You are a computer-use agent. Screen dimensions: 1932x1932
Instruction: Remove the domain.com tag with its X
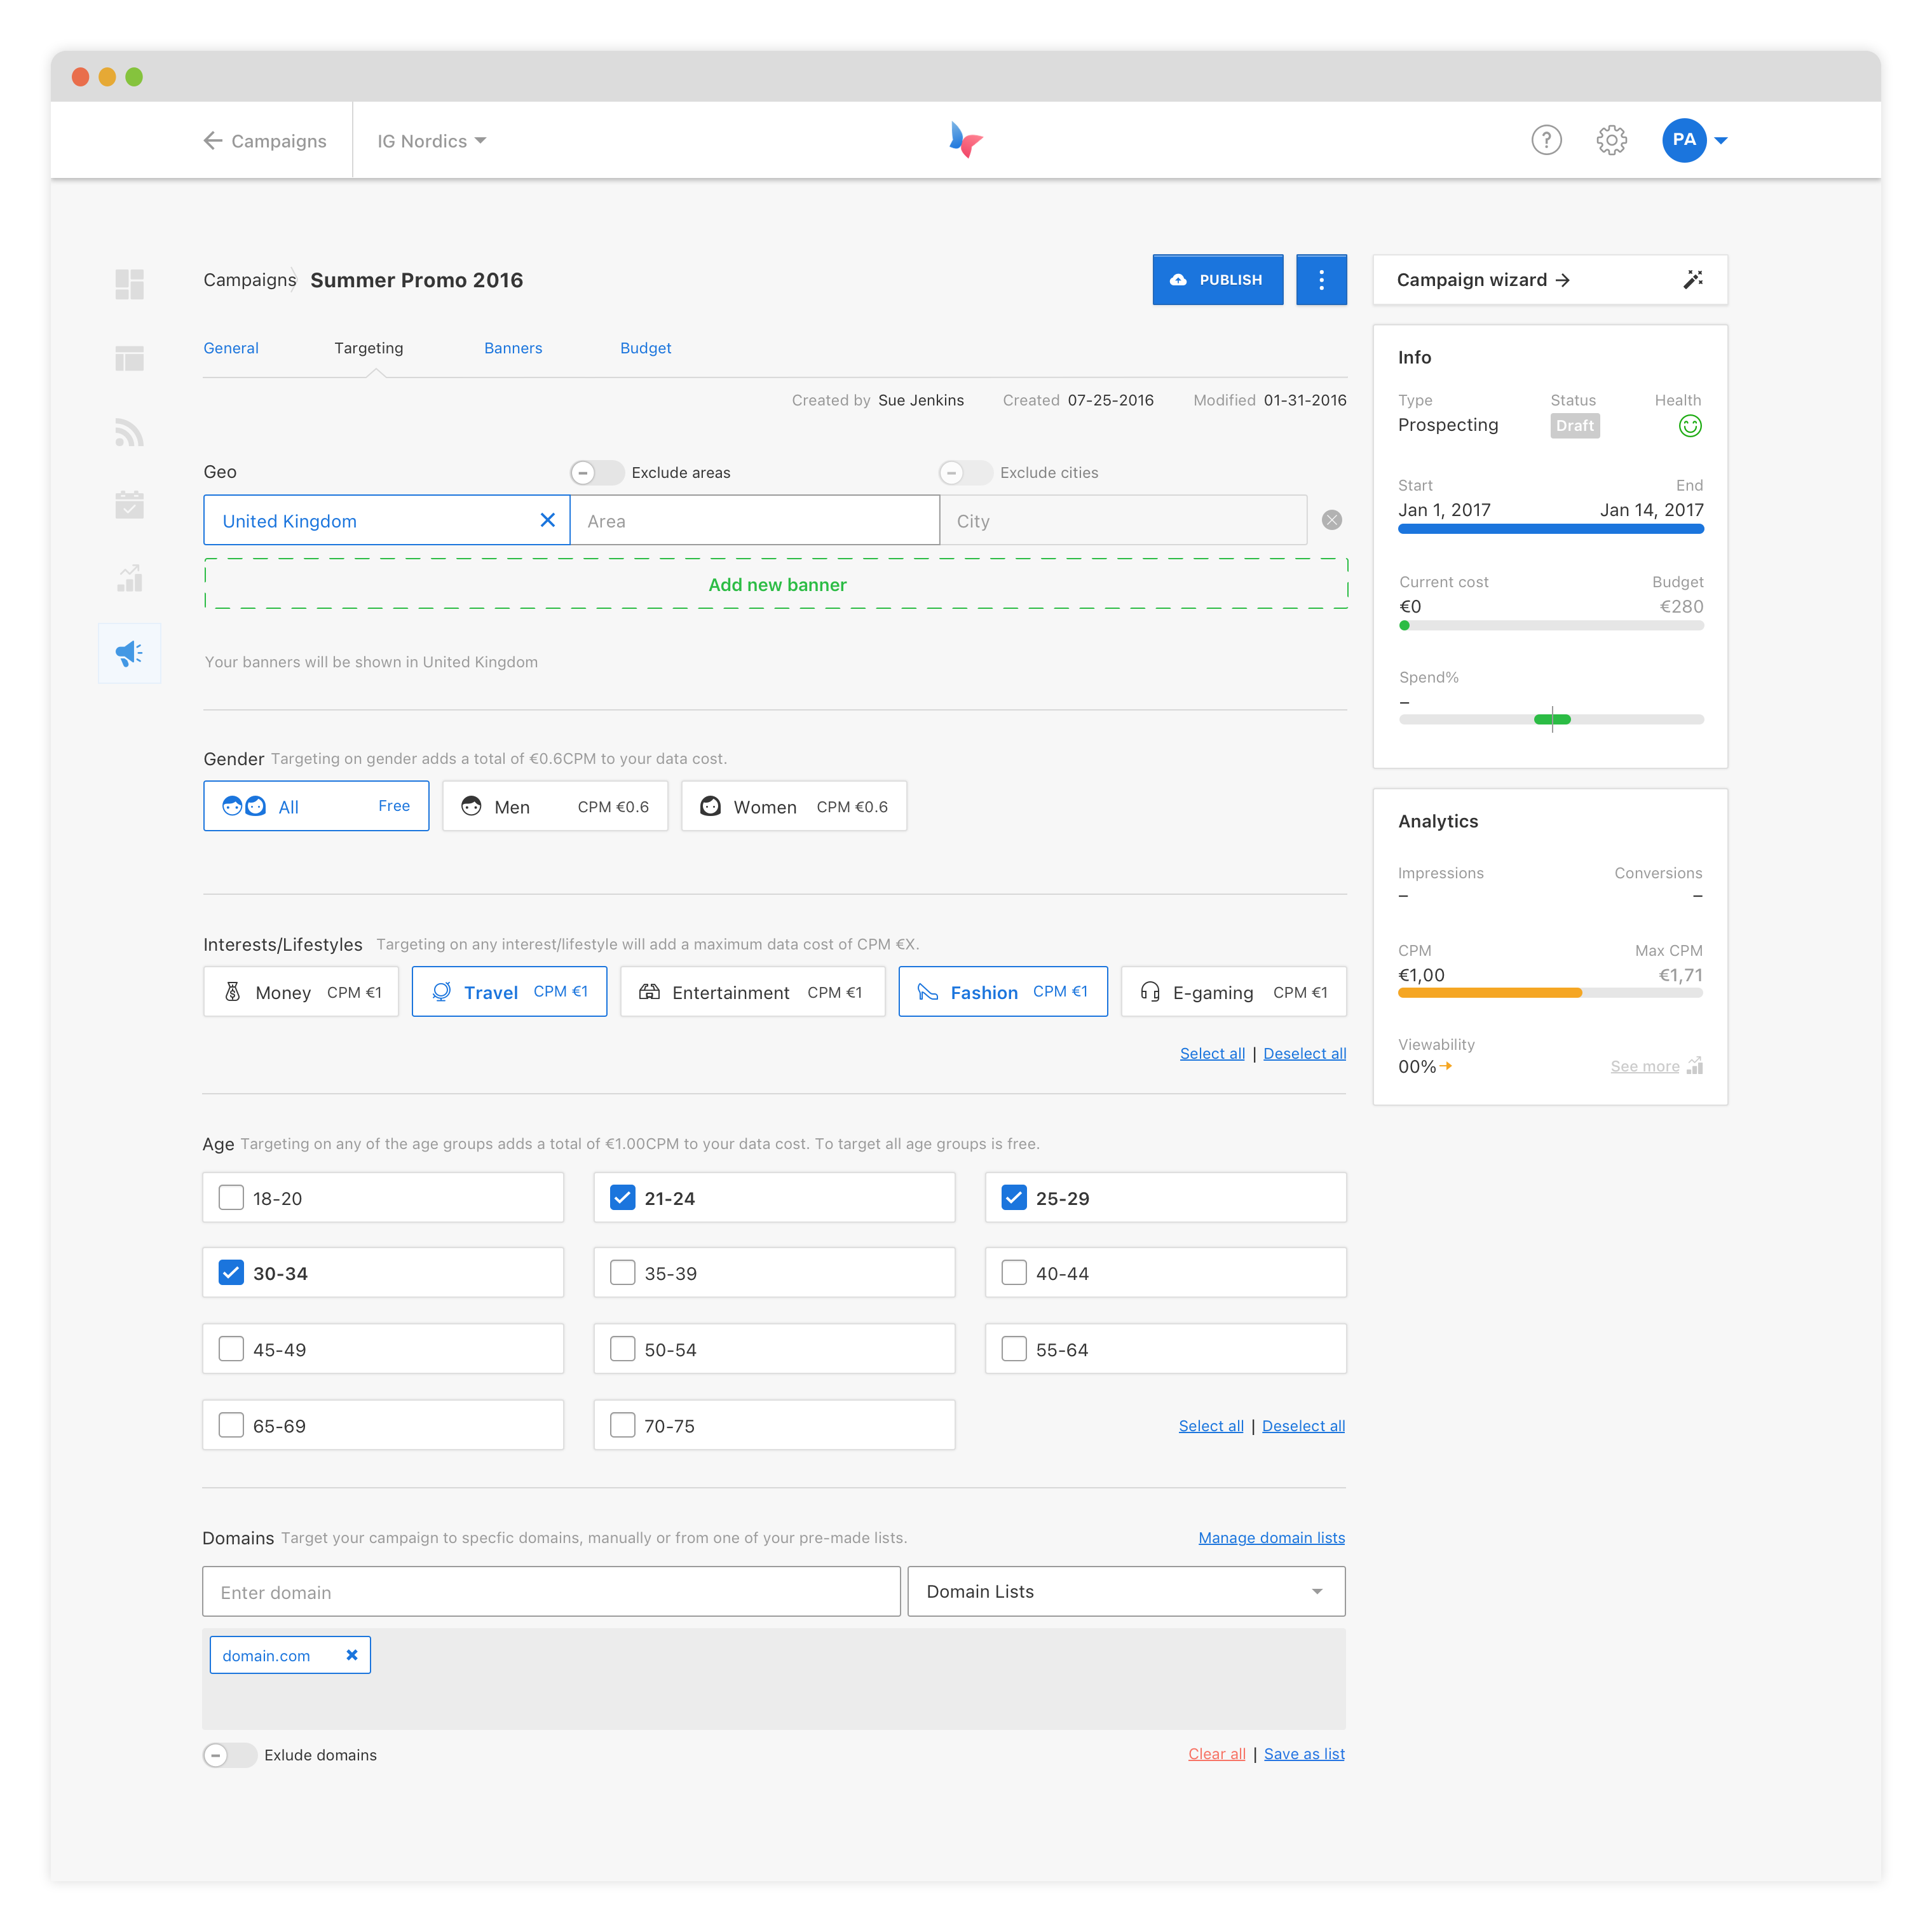352,1655
